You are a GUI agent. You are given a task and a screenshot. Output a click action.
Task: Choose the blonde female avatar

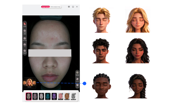(138, 20)
